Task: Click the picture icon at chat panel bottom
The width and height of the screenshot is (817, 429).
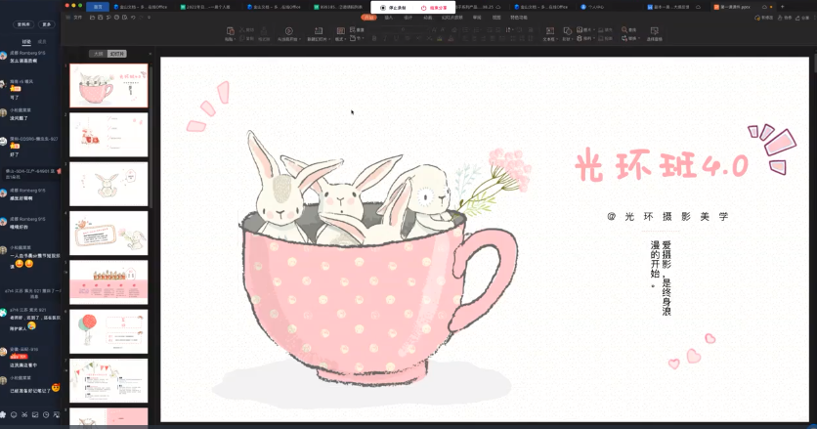Action: click(35, 415)
